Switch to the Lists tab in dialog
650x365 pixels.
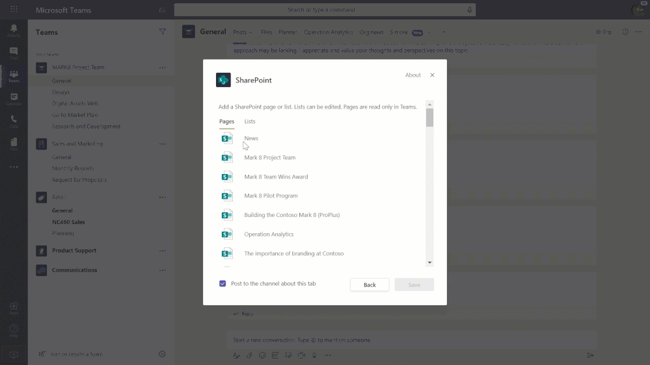250,121
